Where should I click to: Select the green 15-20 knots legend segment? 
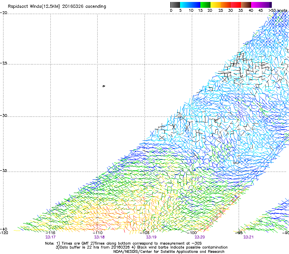(205, 5)
